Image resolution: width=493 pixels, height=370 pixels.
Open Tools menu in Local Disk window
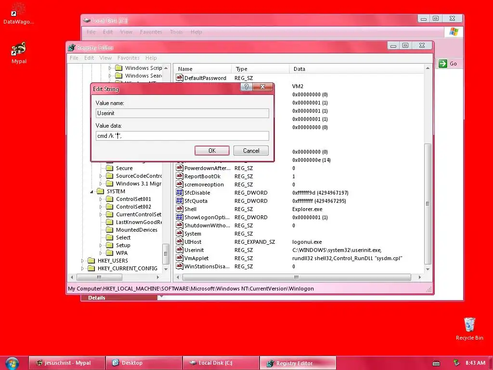(x=176, y=32)
